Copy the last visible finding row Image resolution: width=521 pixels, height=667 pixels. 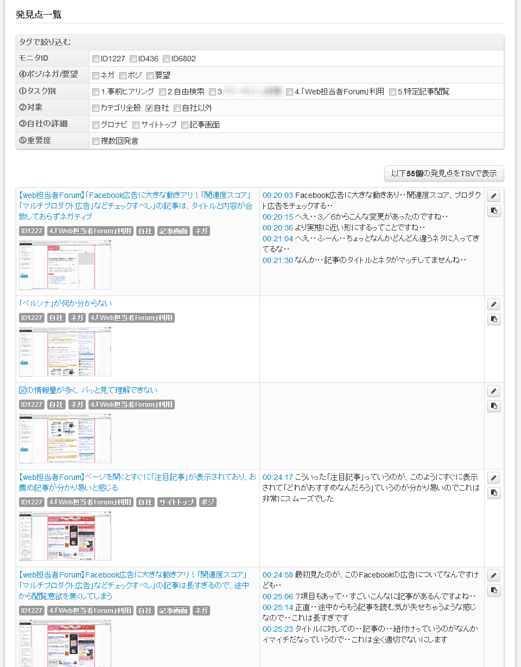493,591
